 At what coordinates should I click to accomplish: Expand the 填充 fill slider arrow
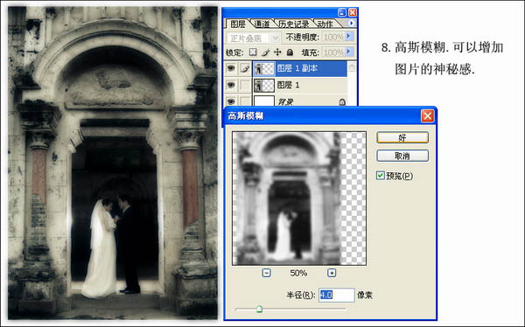349,52
